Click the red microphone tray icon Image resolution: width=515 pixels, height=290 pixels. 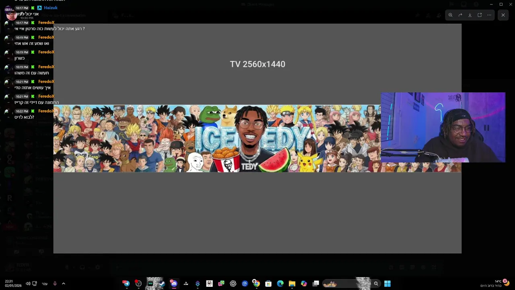click(x=55, y=284)
